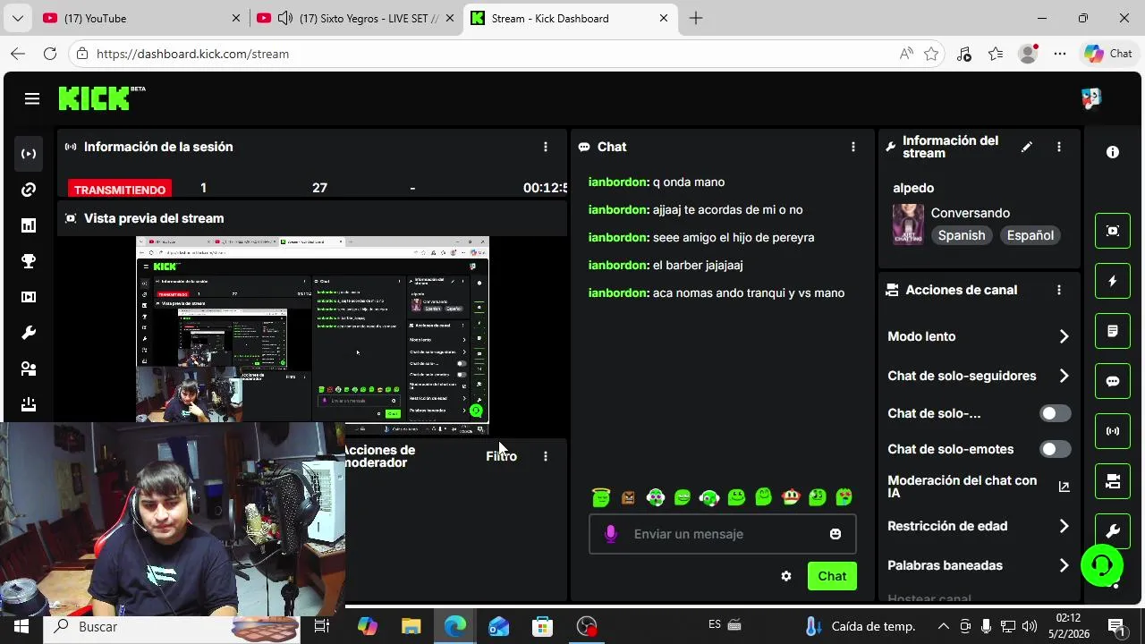Toggle the camera channel actions widget on right rail

1113,481
